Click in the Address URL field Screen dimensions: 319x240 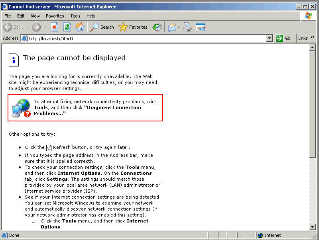click(x=147, y=38)
